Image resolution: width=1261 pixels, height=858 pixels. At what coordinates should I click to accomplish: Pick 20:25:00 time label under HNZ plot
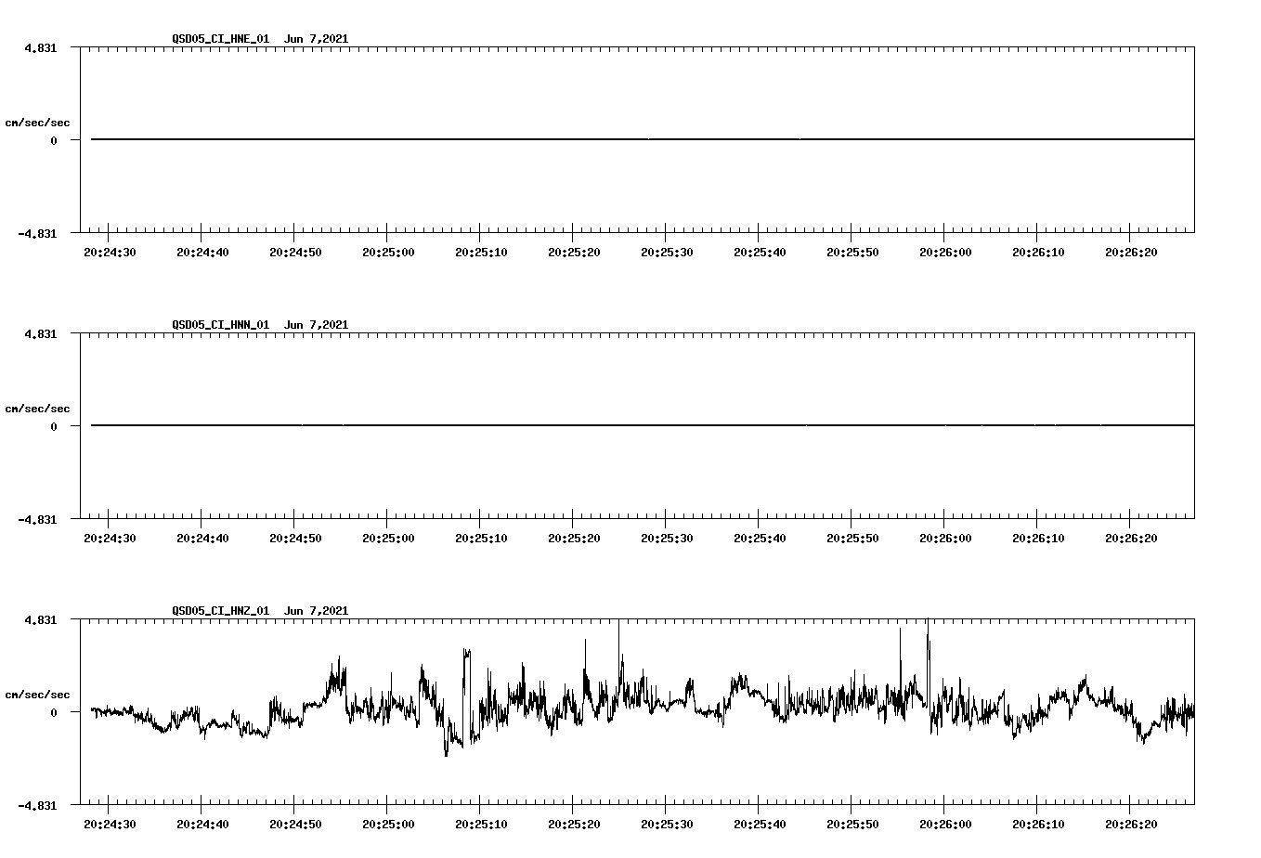pyautogui.click(x=388, y=825)
